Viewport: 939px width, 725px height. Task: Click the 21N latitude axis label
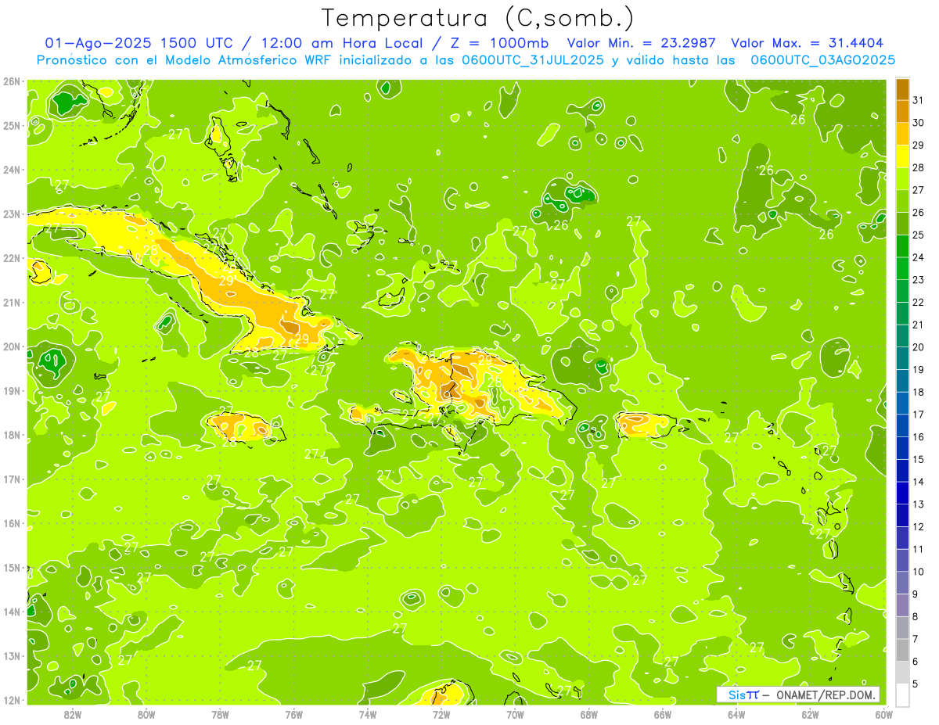coord(11,302)
